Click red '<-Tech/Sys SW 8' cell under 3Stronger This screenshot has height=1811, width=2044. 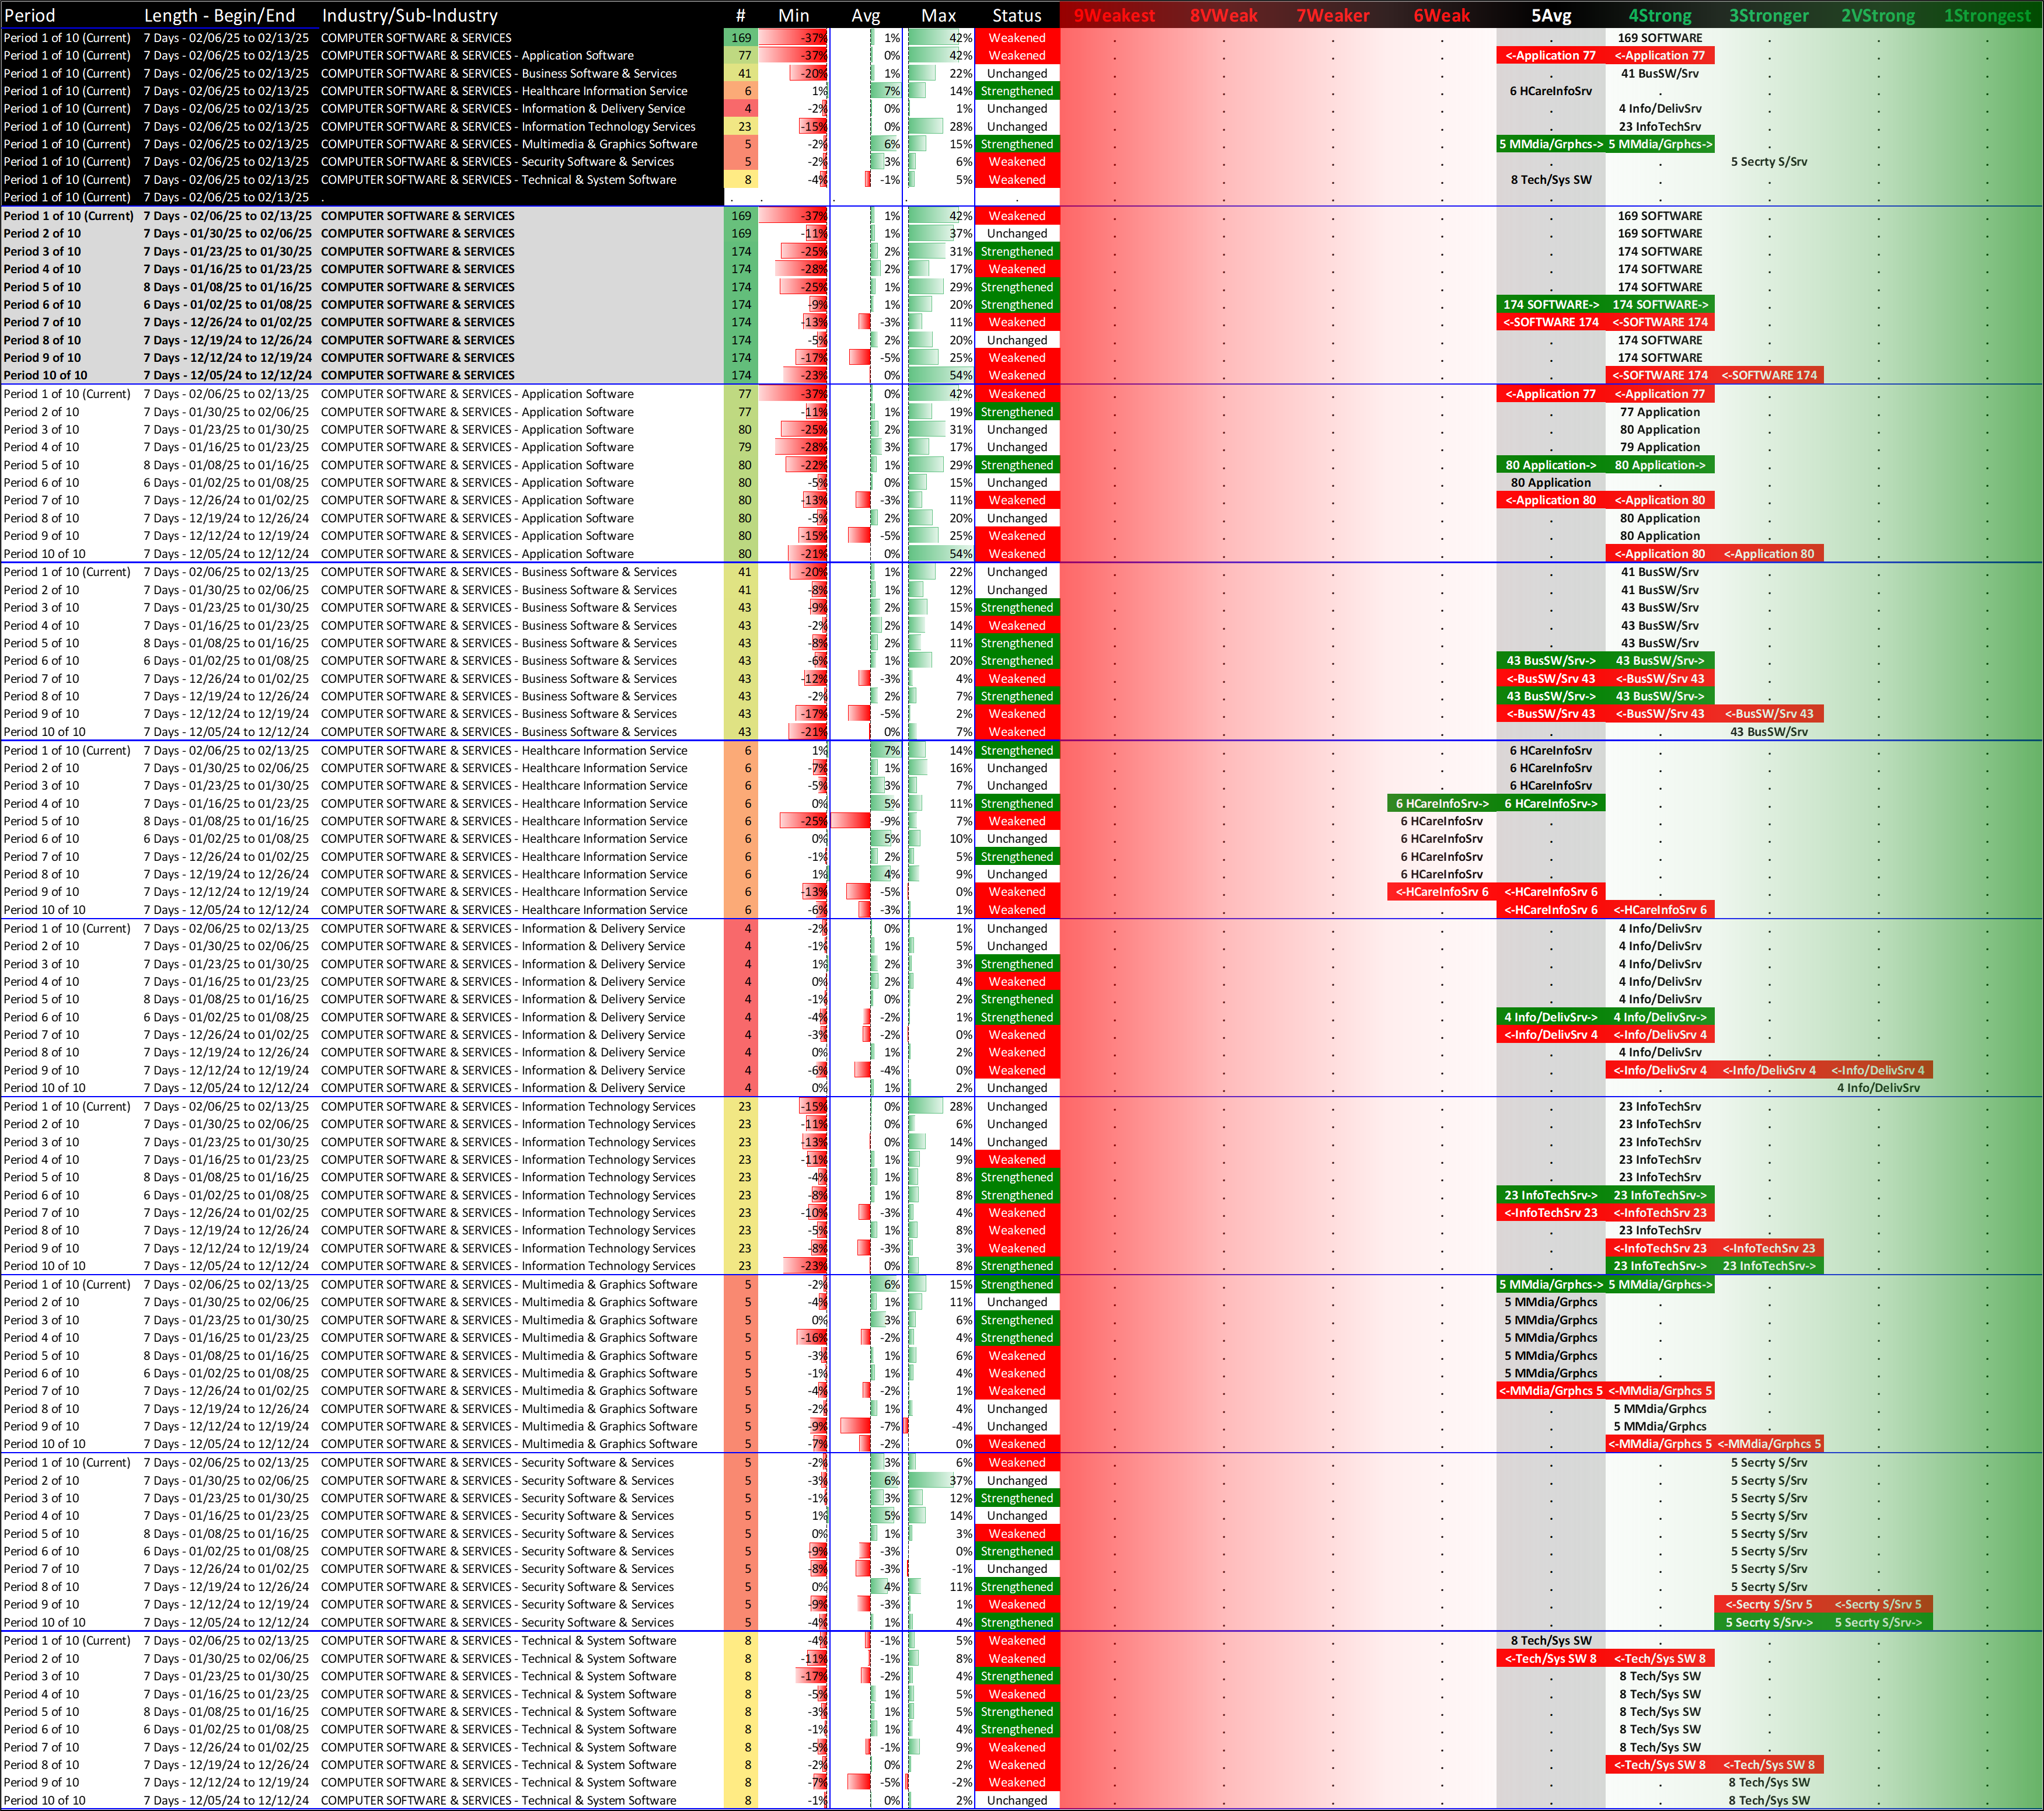pyautogui.click(x=1768, y=1765)
